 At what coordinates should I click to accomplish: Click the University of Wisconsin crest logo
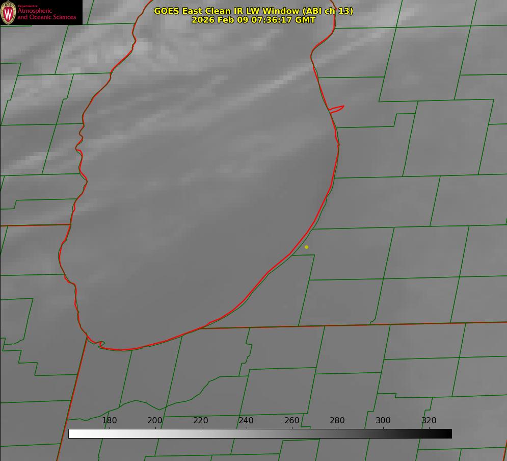8,12
